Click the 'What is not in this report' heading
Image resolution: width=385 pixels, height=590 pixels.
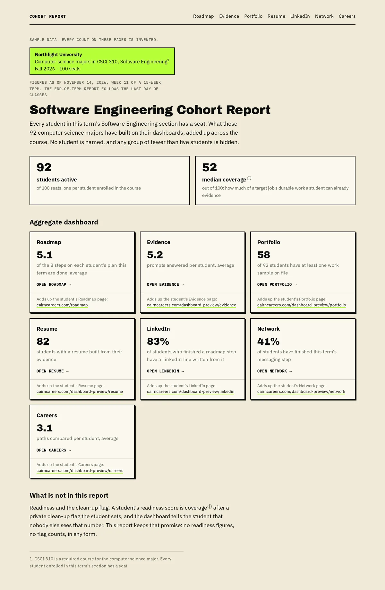coord(69,495)
